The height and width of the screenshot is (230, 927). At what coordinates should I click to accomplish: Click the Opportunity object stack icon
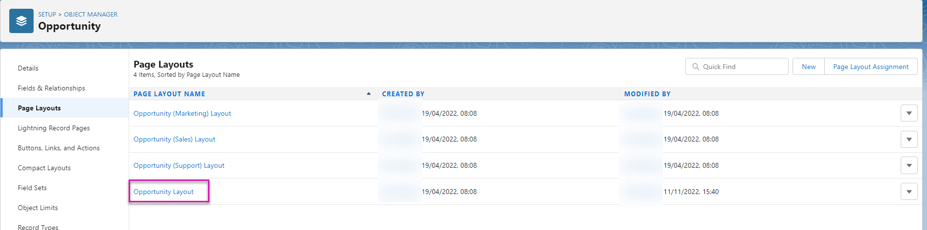[x=21, y=21]
